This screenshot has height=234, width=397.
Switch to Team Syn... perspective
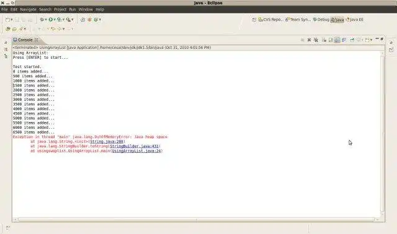tap(298, 19)
